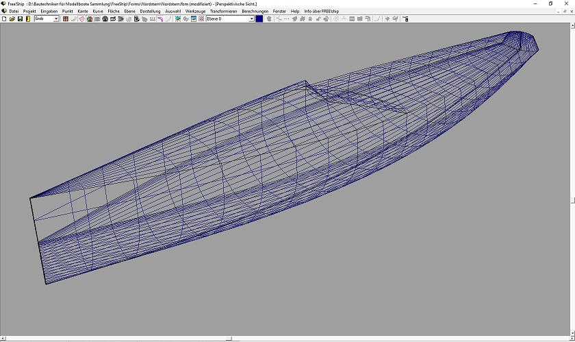Click the vertical scrollbar thumb on right edge
575x342 pixels.
click(x=572, y=200)
